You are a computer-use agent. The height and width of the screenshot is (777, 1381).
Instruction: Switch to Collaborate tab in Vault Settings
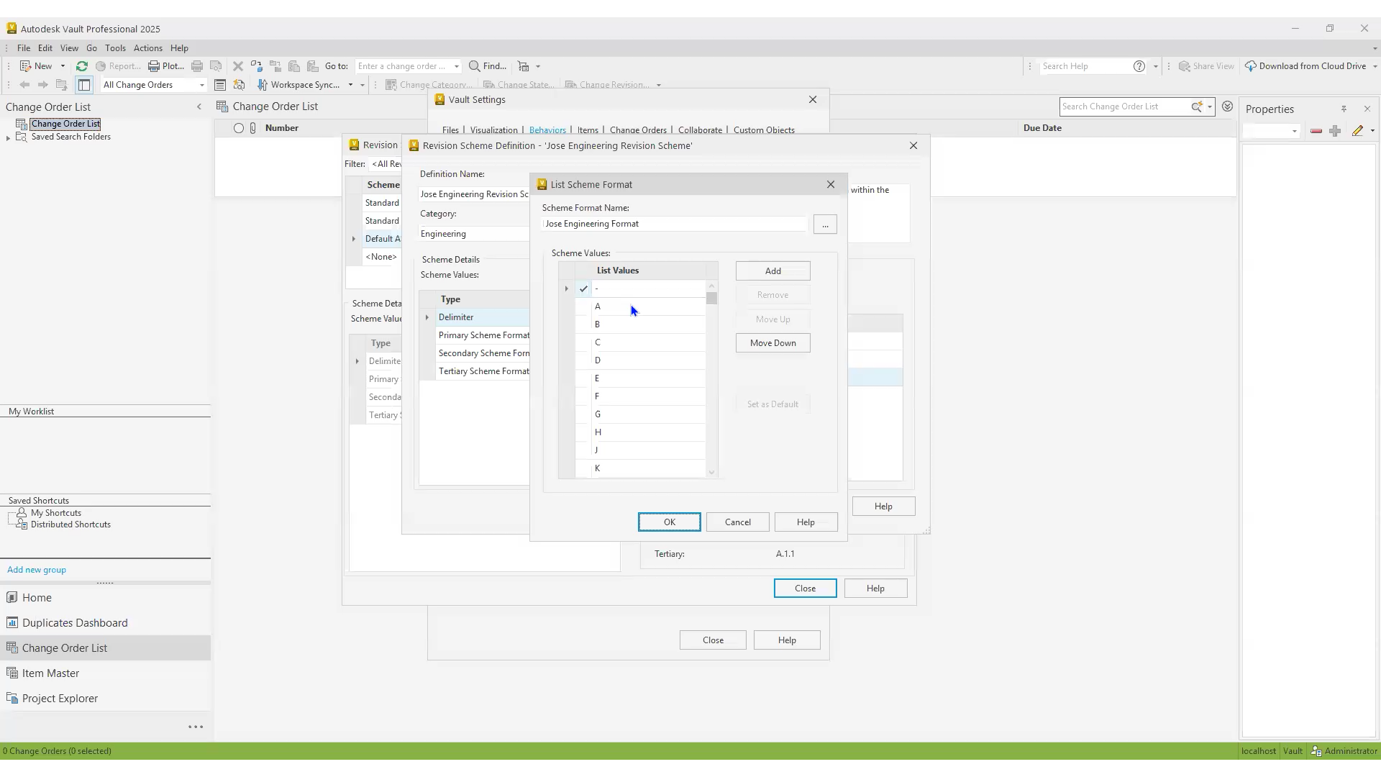(700, 130)
